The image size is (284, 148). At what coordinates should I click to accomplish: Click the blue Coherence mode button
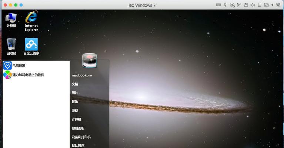click(21, 5)
